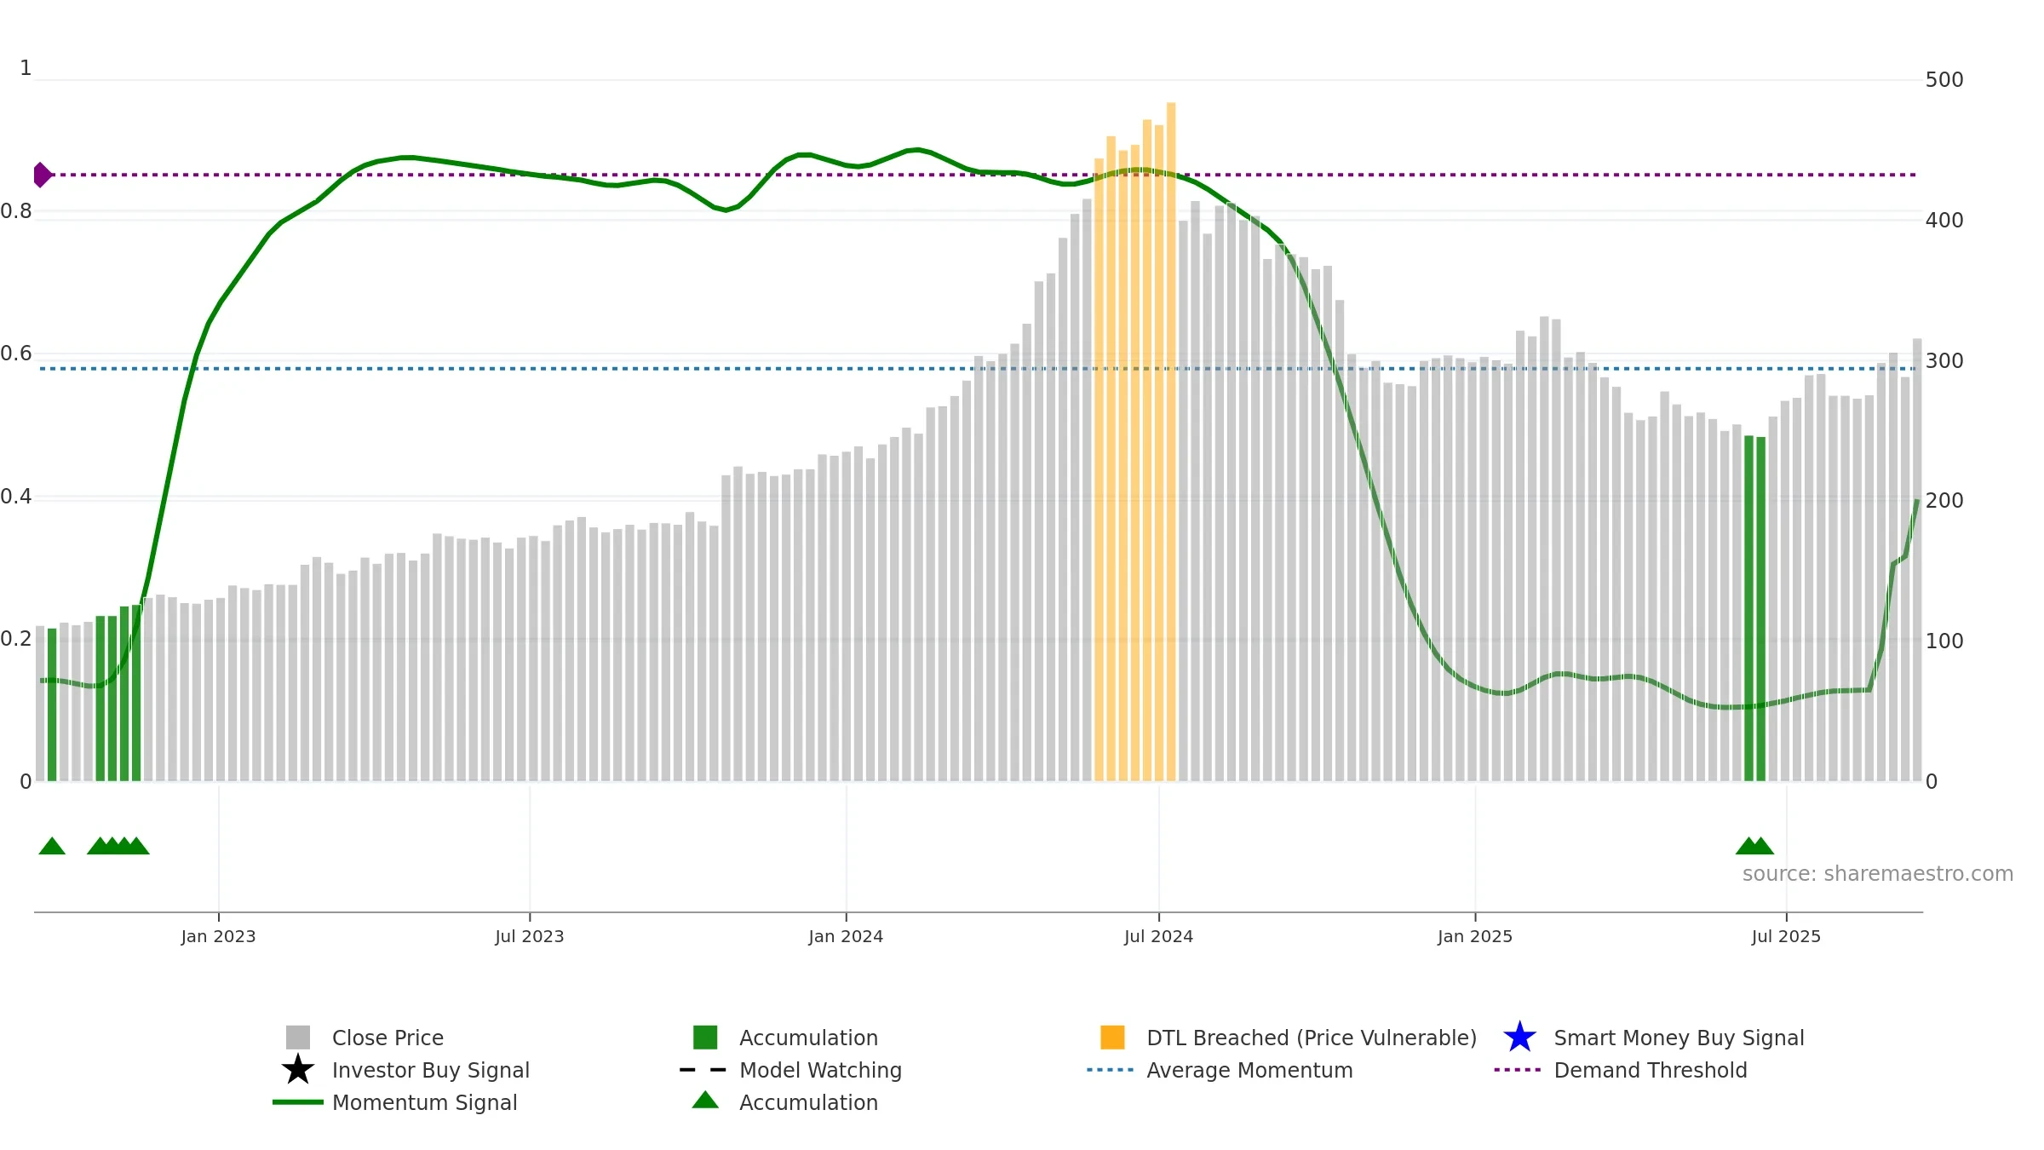Click the accumulation triangle markers near Jul 2025
This screenshot has width=2044, height=1150.
(x=1754, y=846)
